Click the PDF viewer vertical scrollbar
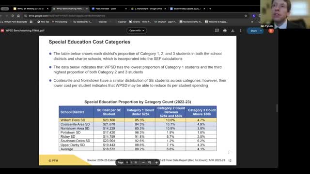The width and height of the screenshot is (310, 174). coord(277,108)
